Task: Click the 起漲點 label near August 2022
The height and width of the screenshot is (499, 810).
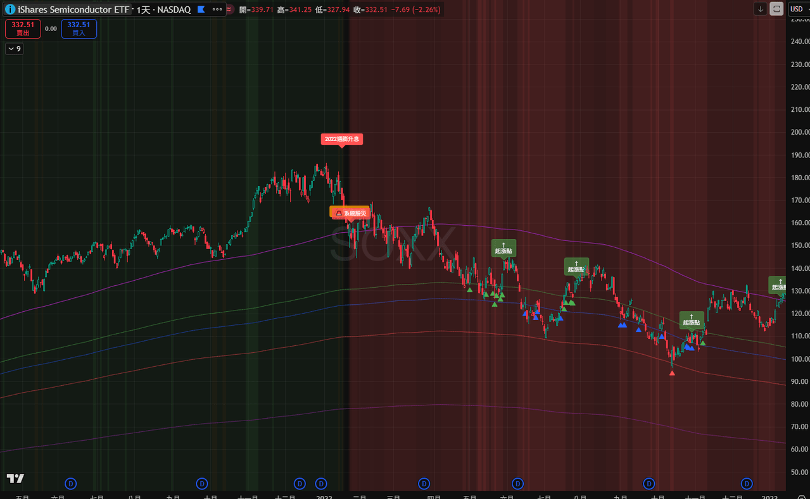Action: click(576, 266)
